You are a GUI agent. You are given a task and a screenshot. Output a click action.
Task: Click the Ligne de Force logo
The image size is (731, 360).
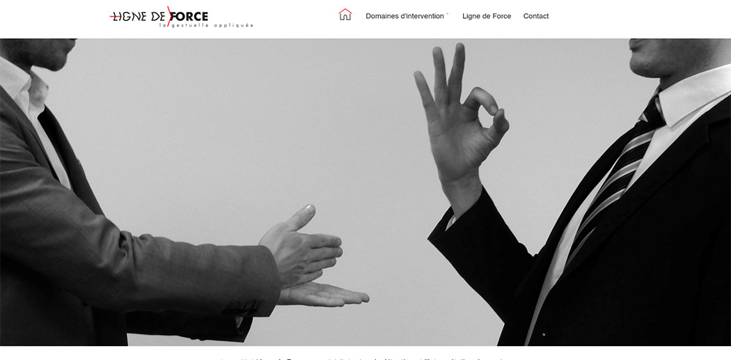tap(182, 17)
